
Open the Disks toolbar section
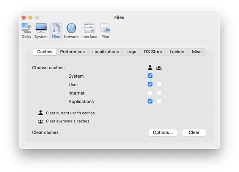pyautogui.click(x=26, y=31)
